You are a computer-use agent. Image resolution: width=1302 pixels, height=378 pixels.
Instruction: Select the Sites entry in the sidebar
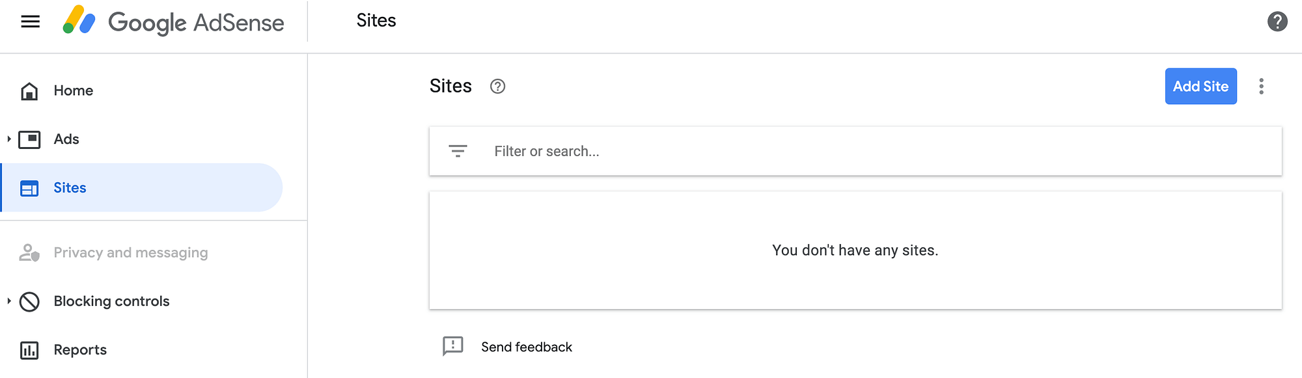click(x=70, y=187)
